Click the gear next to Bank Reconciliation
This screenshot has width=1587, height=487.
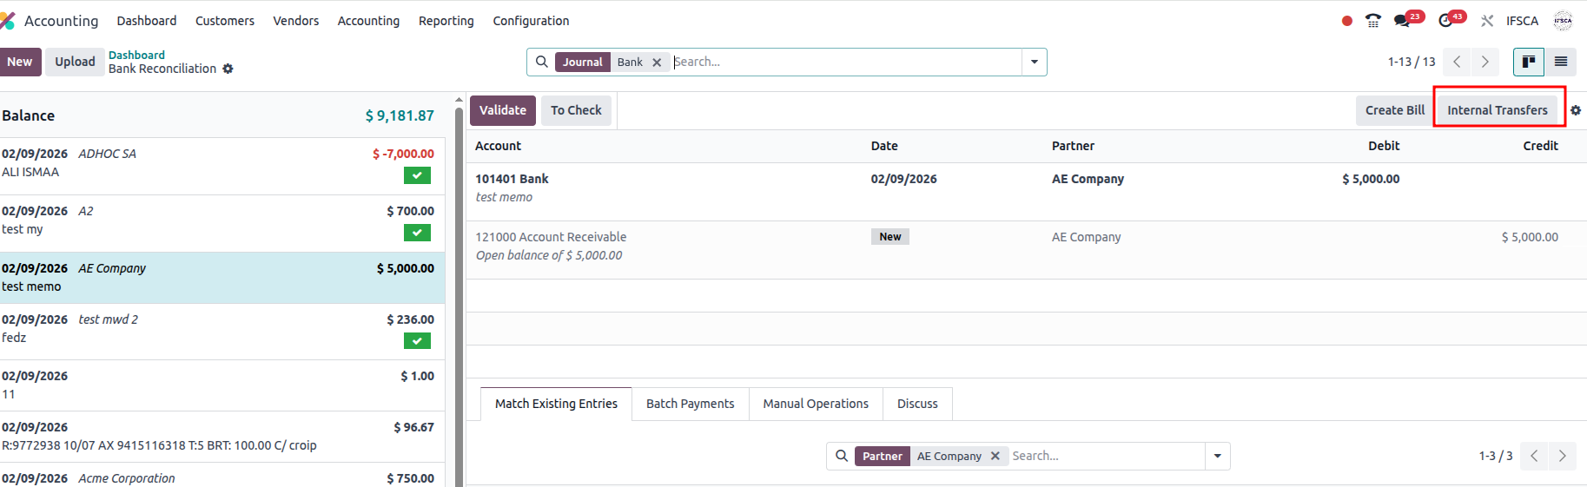pos(228,69)
